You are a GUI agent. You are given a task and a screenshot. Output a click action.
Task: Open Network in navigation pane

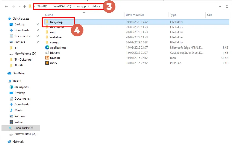(18, 142)
